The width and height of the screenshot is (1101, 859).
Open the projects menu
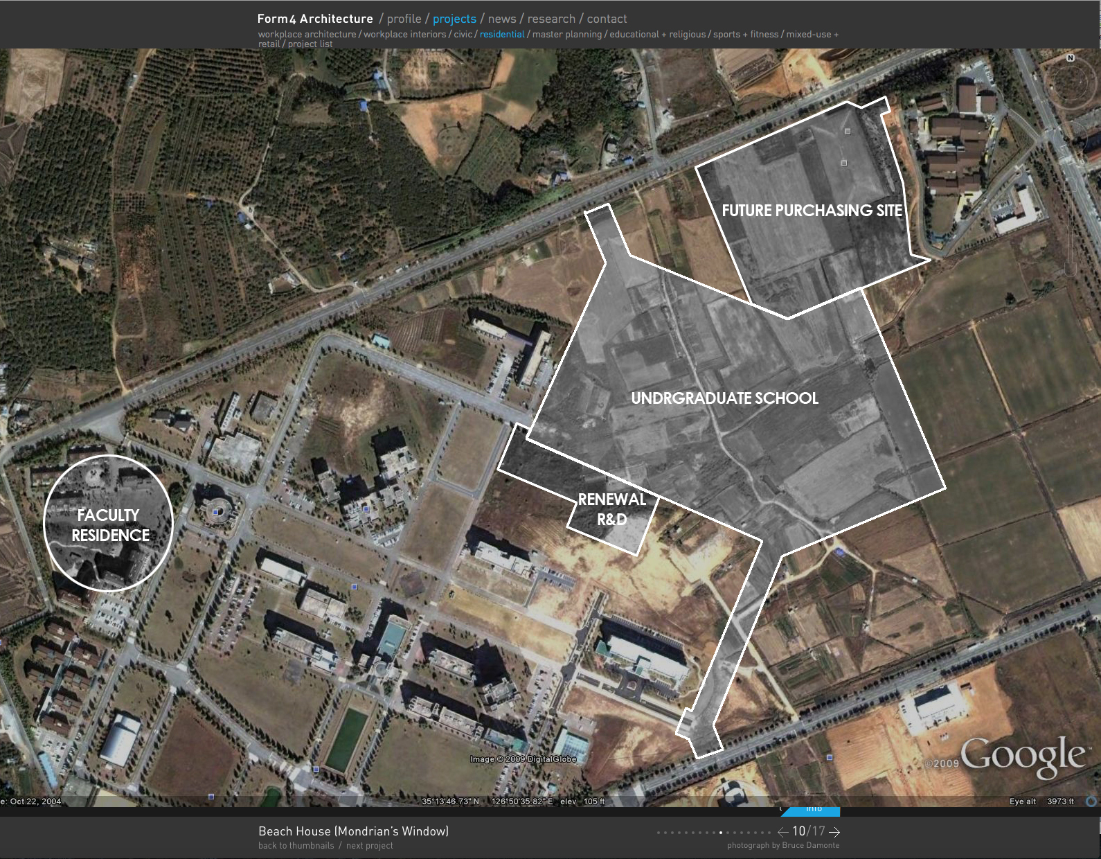[x=454, y=19]
